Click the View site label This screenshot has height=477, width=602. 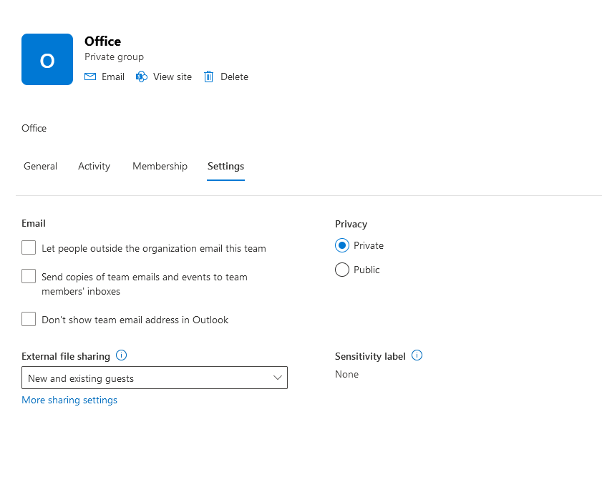point(173,77)
